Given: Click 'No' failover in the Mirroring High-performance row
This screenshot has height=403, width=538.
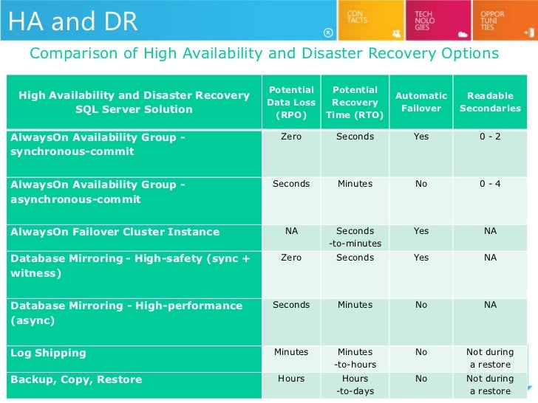Looking at the screenshot, I should pyautogui.click(x=421, y=305).
